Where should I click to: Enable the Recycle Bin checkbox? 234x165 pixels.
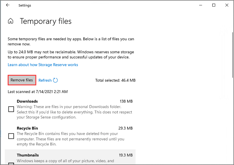tap(11, 136)
